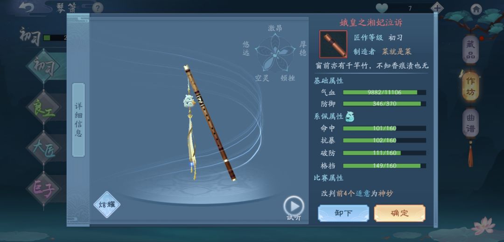Select the 初习 rank diamond
The image size is (504, 242).
pos(43,67)
